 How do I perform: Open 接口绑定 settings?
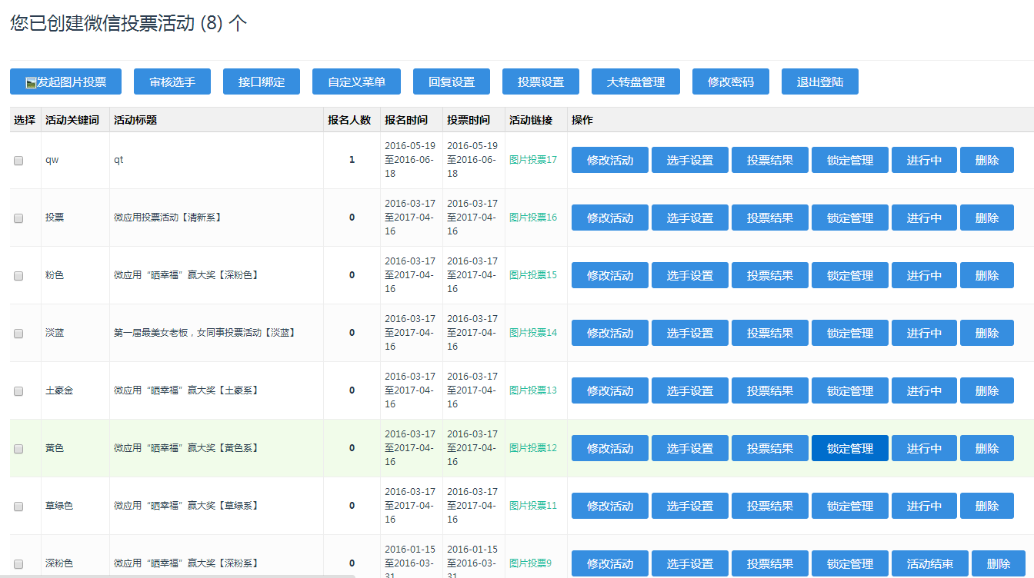(x=262, y=81)
